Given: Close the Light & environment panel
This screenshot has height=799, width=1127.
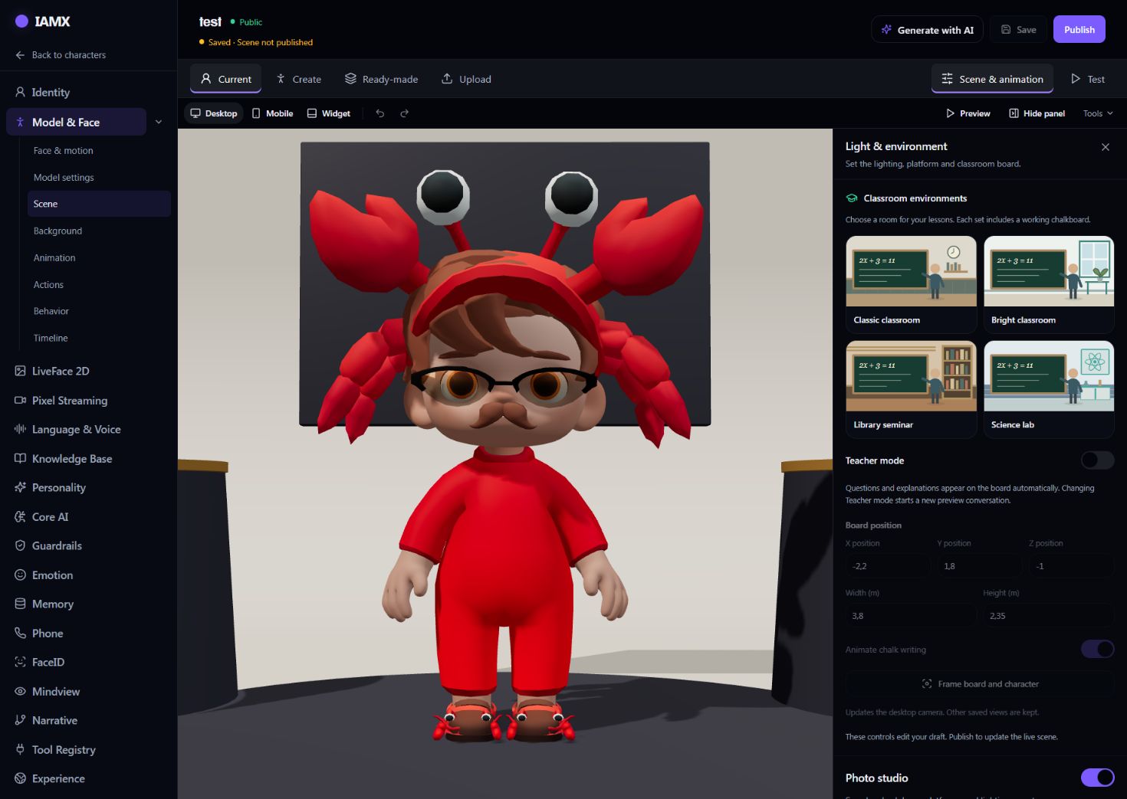Looking at the screenshot, I should (1105, 147).
